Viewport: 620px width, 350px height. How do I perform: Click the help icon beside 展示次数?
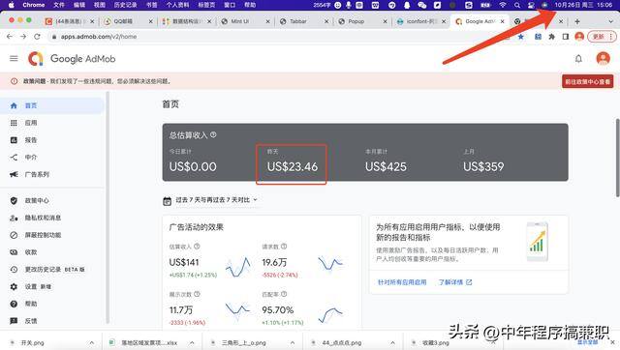197,294
